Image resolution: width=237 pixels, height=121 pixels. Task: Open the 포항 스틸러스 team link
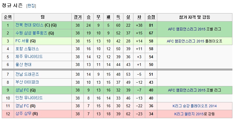(27, 49)
